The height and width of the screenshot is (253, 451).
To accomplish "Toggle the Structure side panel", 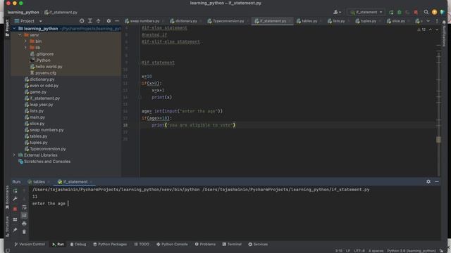I will pos(7,226).
